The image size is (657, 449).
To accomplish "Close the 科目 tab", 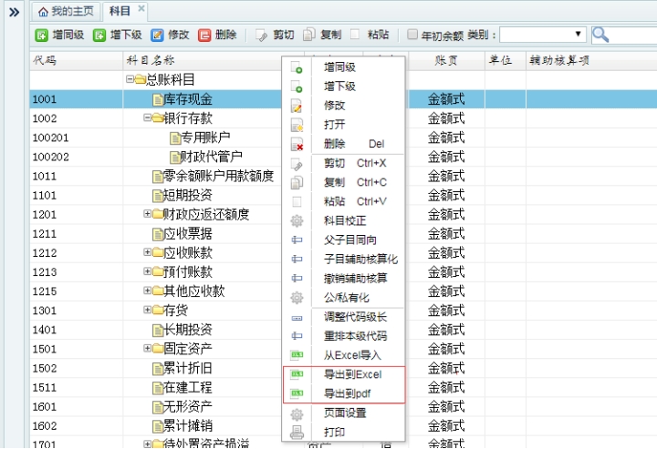I will (x=141, y=10).
